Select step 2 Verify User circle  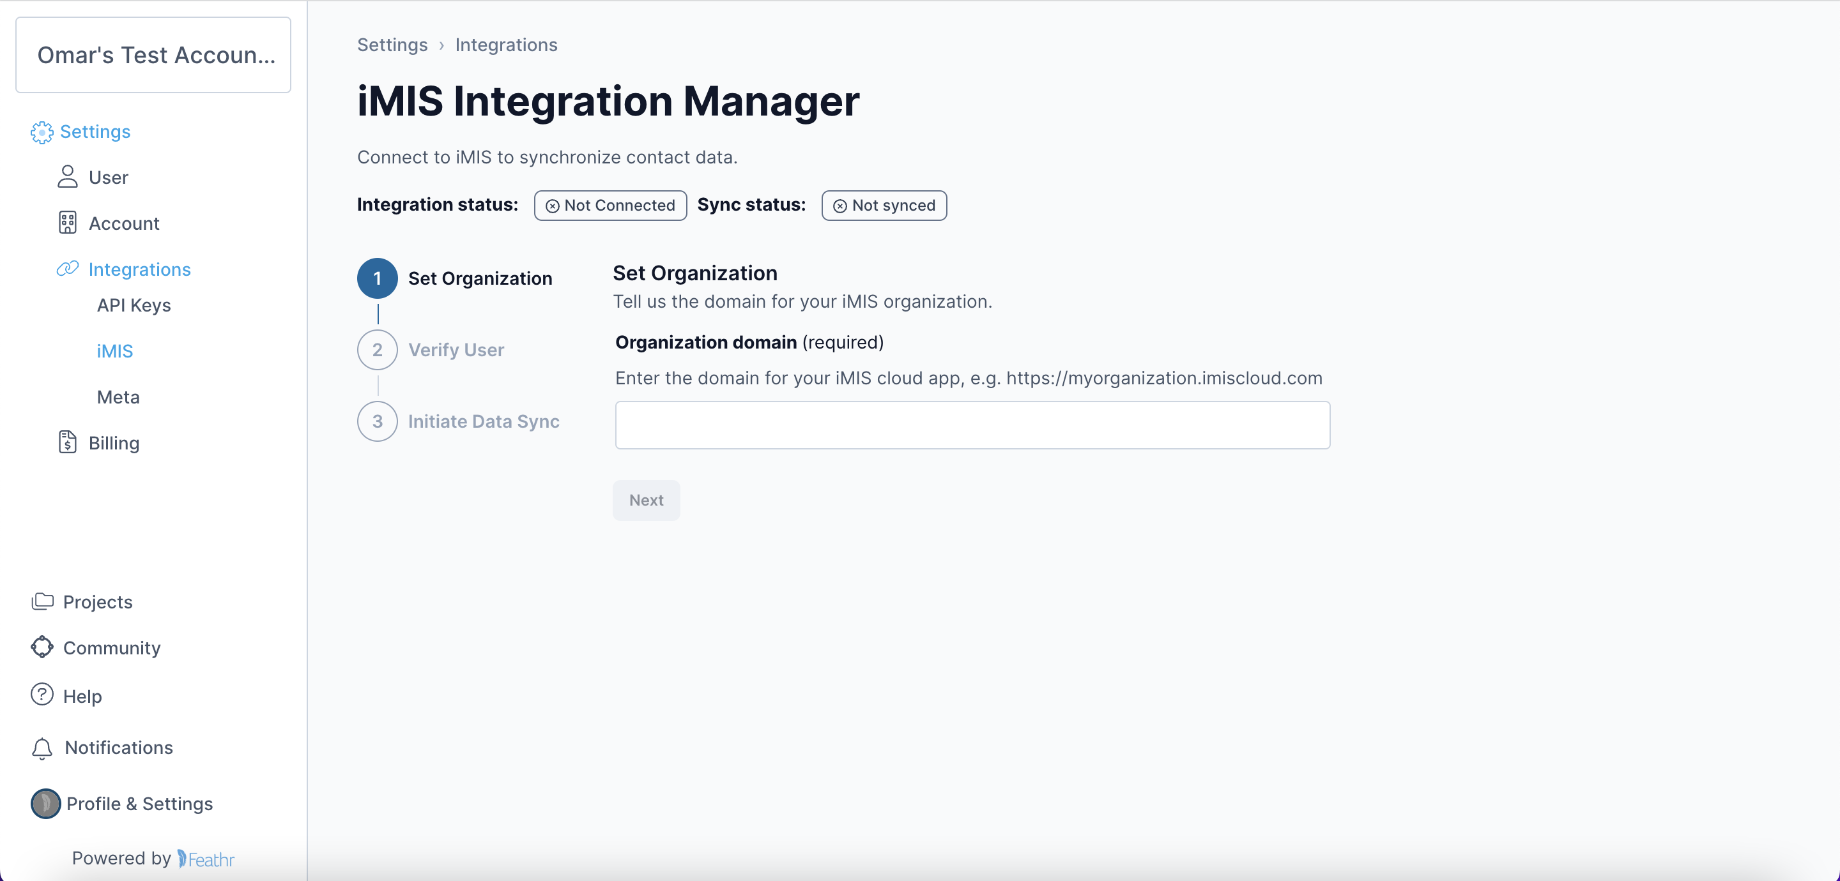pyautogui.click(x=376, y=350)
